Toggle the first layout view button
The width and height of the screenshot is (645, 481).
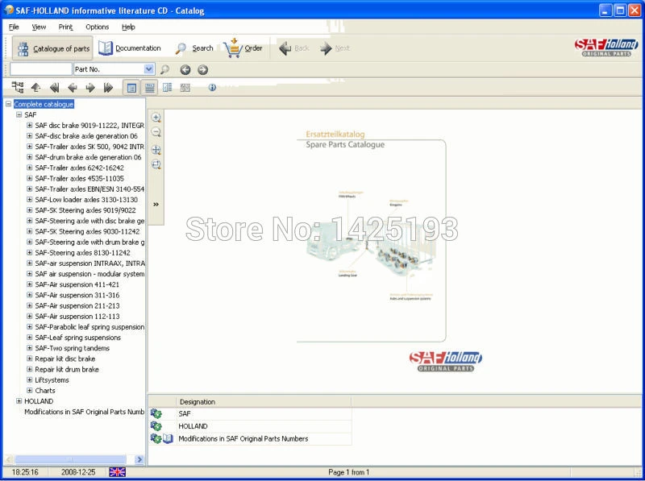131,88
